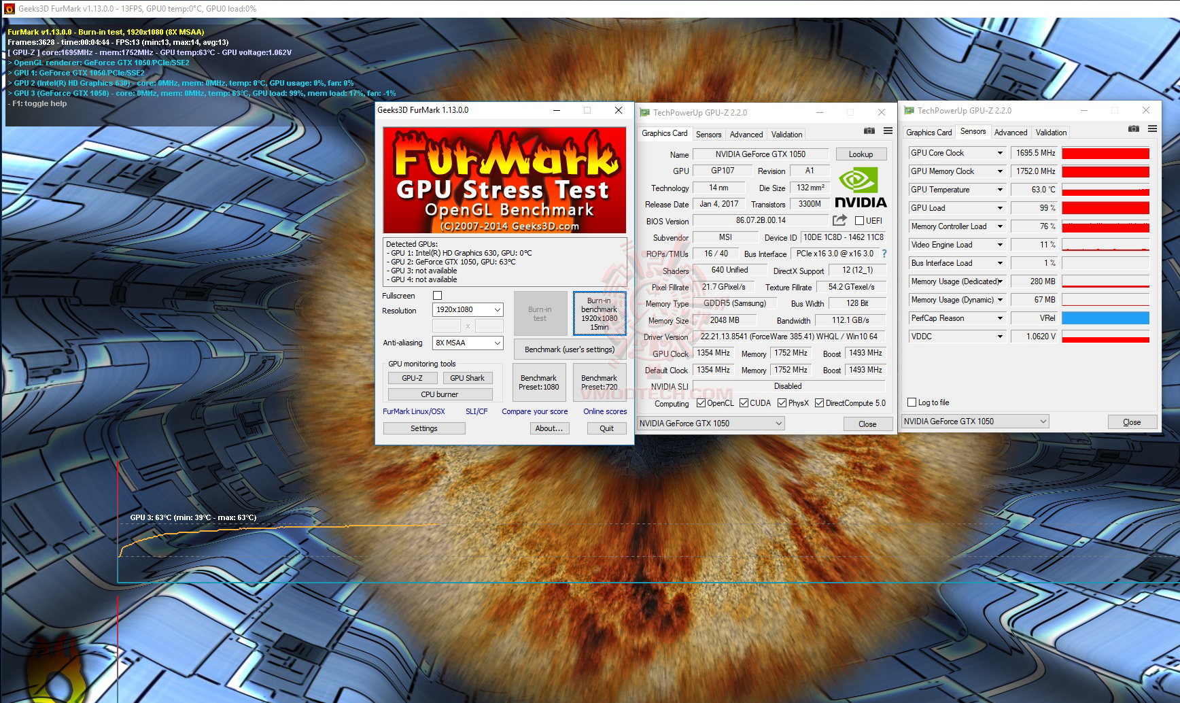Image resolution: width=1180 pixels, height=703 pixels.
Task: Click the screenshot camera icon in GPU-Z Graphics Card window
Action: click(x=869, y=131)
